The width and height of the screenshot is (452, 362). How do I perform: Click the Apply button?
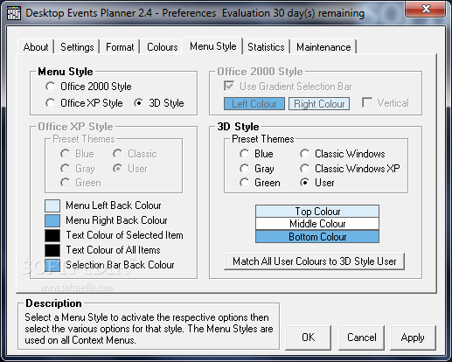click(413, 338)
